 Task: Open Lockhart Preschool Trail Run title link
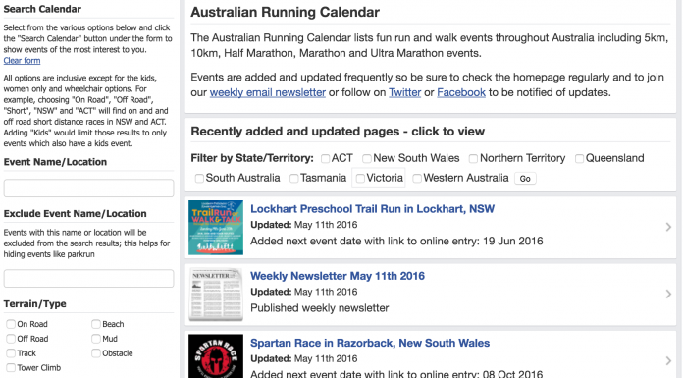coord(373,209)
